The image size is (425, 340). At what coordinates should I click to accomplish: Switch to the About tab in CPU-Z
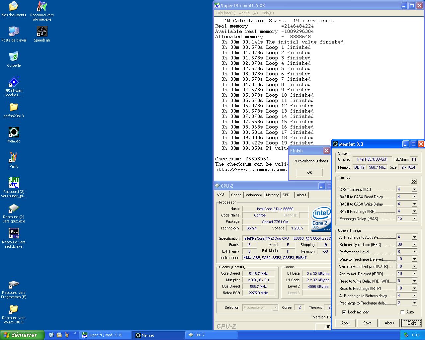coord(301,195)
